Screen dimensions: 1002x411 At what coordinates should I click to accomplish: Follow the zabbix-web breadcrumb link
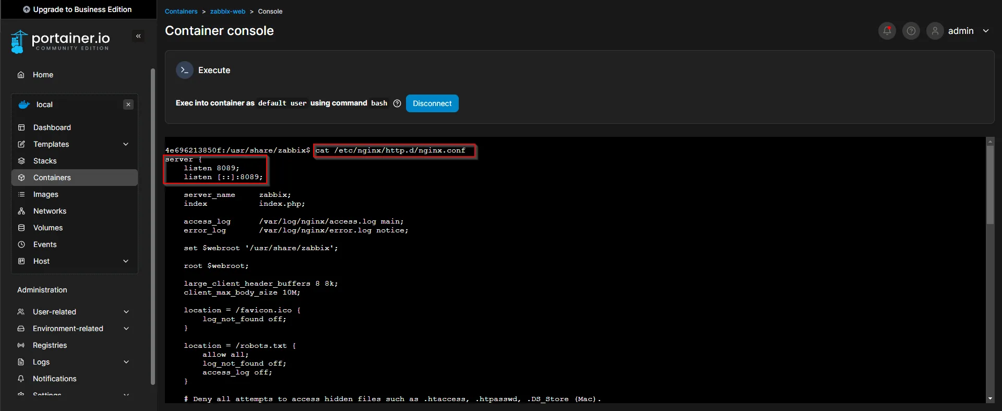tap(228, 11)
